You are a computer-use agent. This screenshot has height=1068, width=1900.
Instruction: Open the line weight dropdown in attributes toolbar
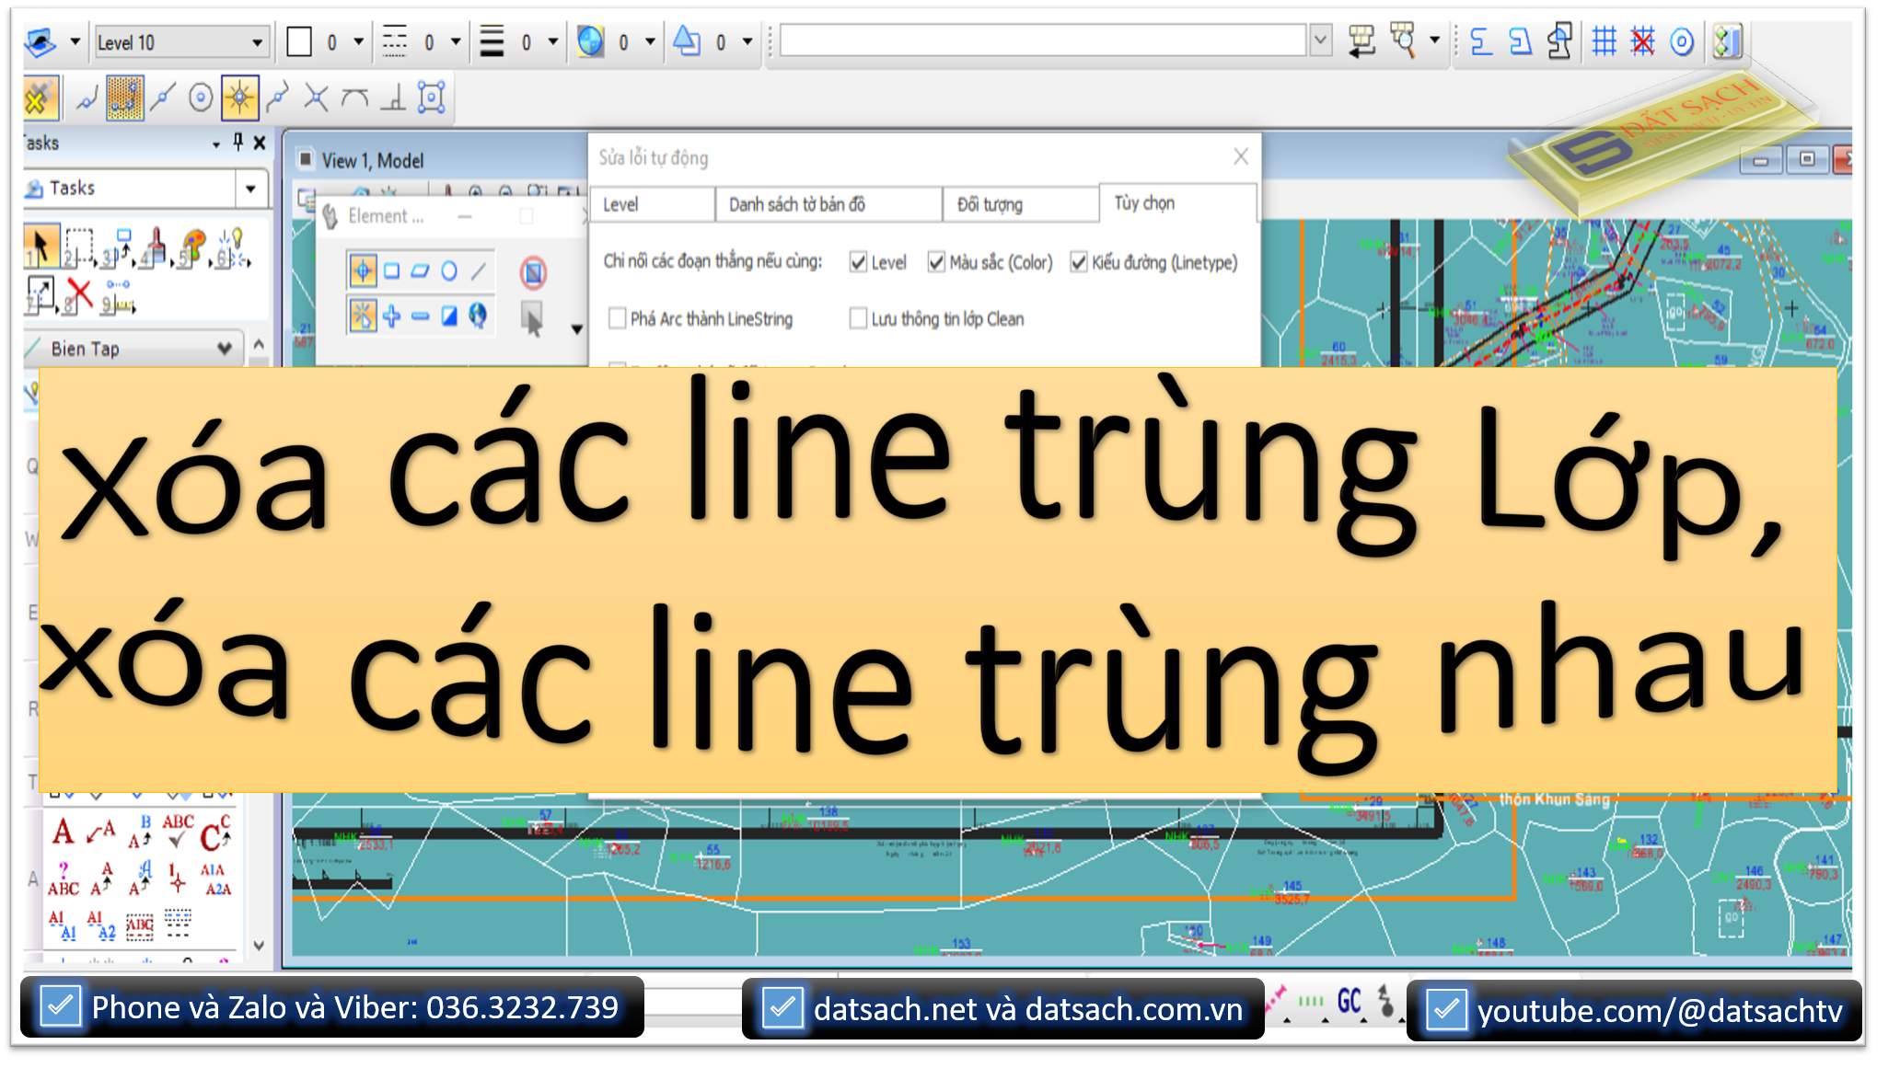click(x=550, y=40)
